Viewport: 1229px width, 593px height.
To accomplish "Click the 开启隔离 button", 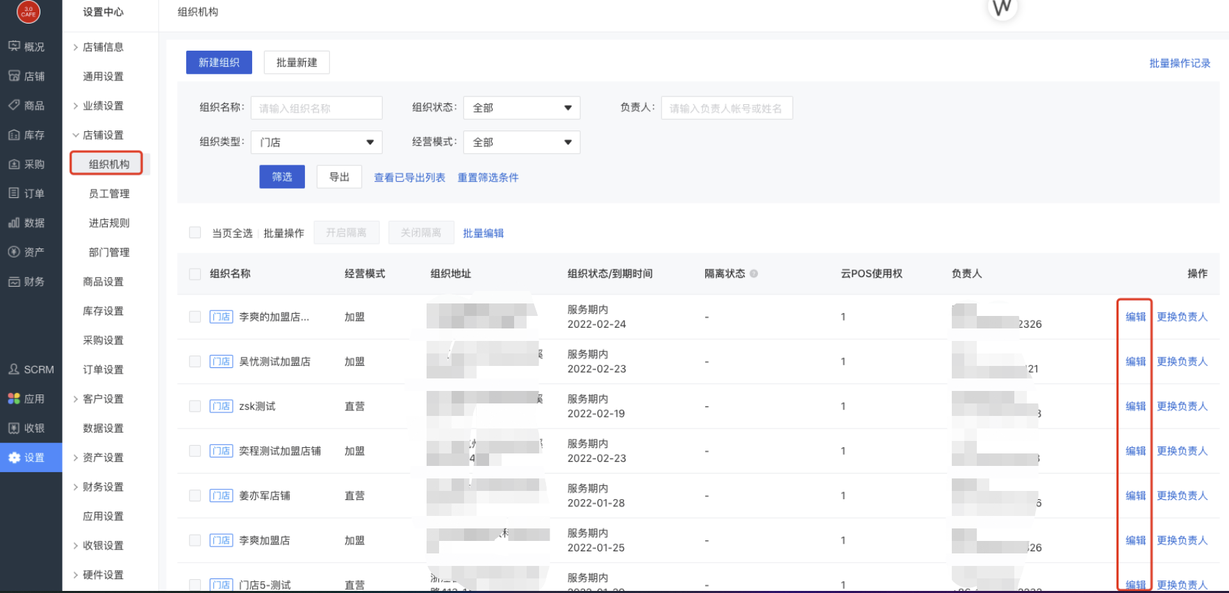I will point(346,233).
